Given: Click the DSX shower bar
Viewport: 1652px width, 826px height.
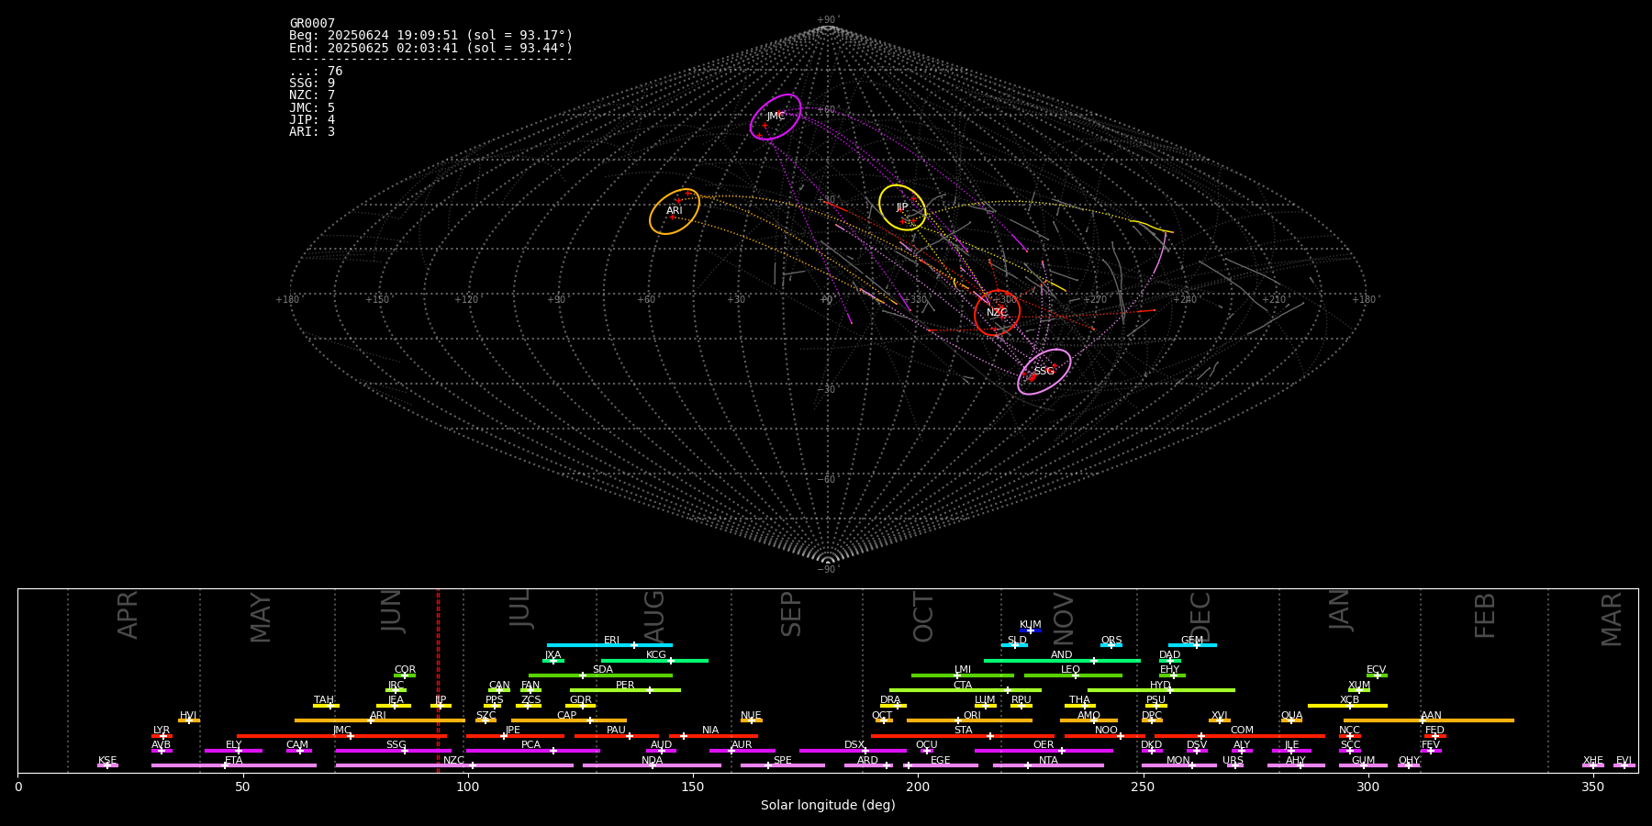Looking at the screenshot, I should [x=853, y=751].
